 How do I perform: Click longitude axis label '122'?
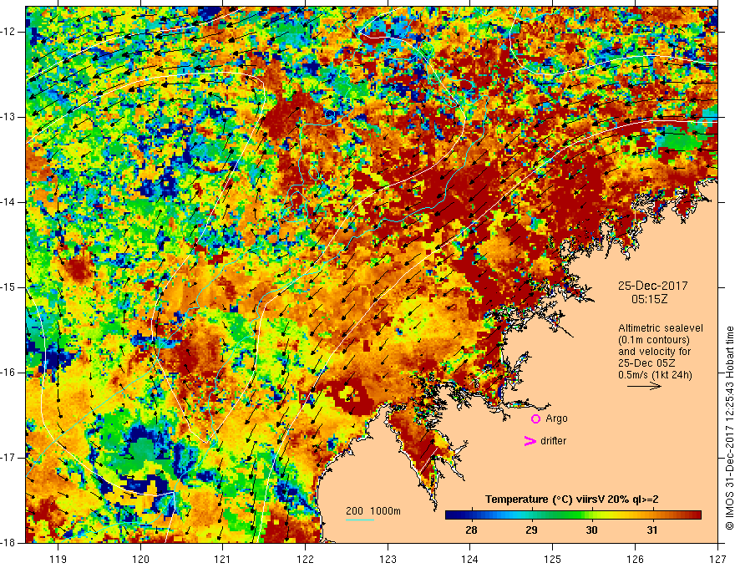[x=305, y=559]
